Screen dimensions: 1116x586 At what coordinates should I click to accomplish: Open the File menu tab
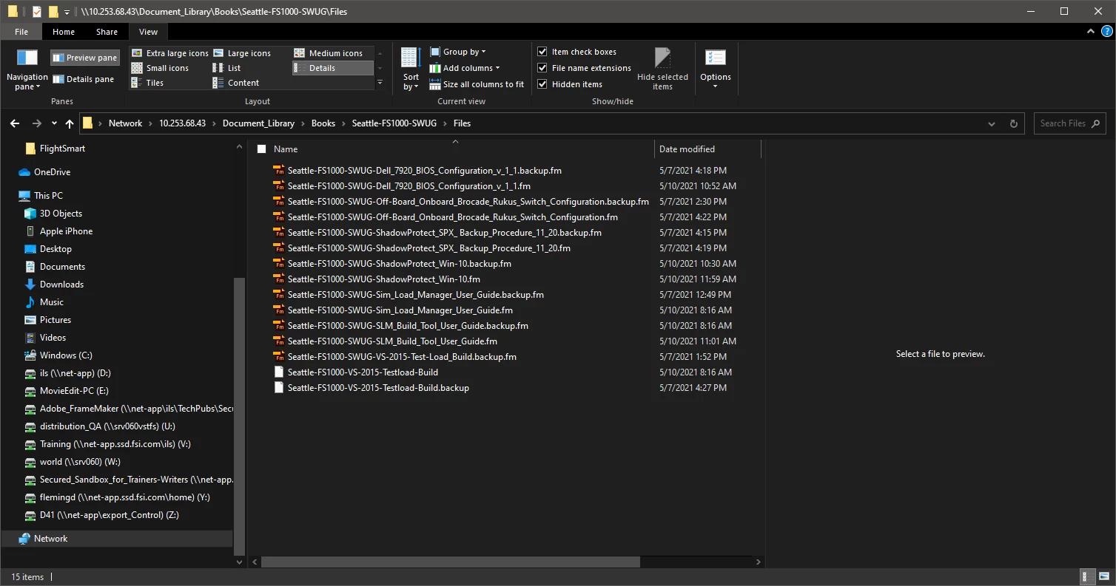click(21, 32)
